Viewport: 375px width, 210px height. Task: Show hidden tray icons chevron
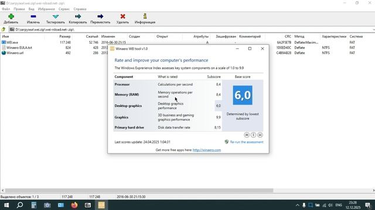pyautogui.click(x=297, y=205)
